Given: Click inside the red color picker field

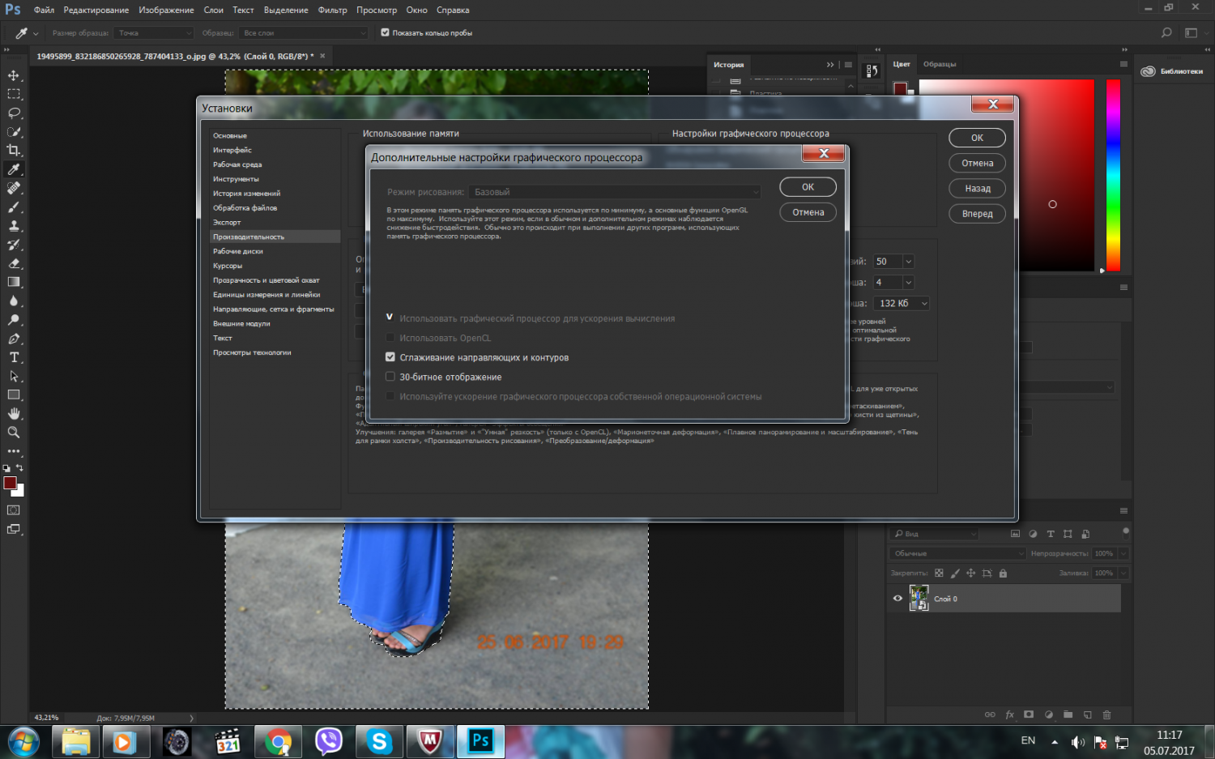Looking at the screenshot, I should tap(1006, 175).
